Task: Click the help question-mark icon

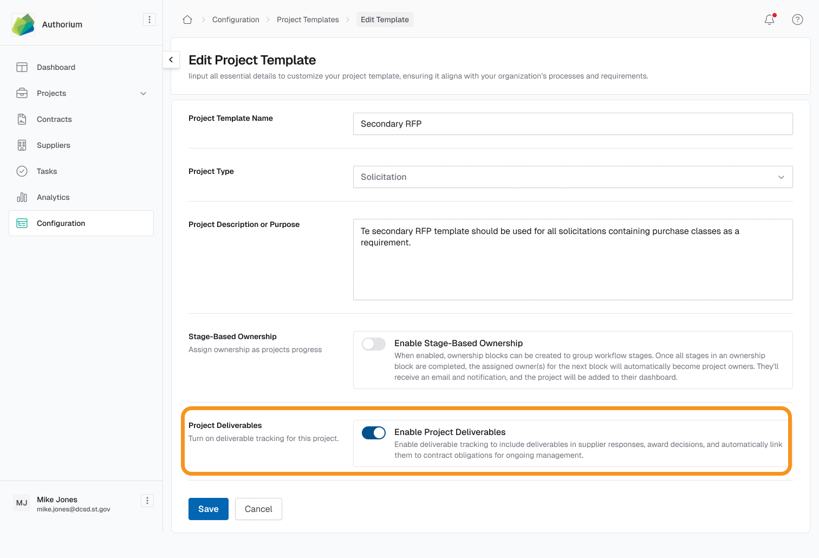Action: tap(797, 20)
